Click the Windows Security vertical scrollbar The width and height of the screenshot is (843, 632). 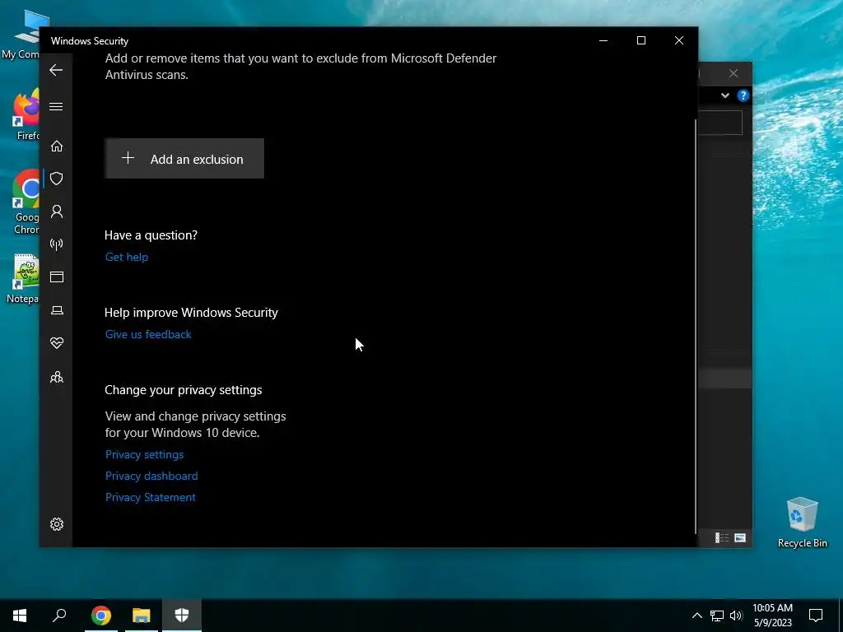(696, 326)
